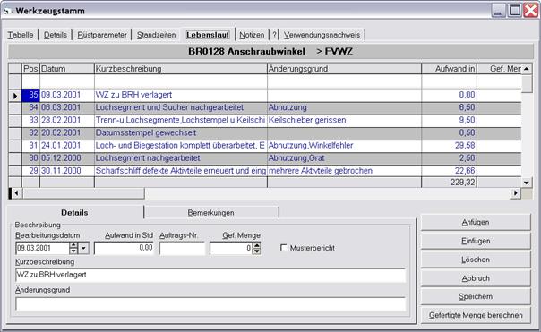Click the Aufwand in column header
This screenshot has height=332, width=541.
point(450,69)
